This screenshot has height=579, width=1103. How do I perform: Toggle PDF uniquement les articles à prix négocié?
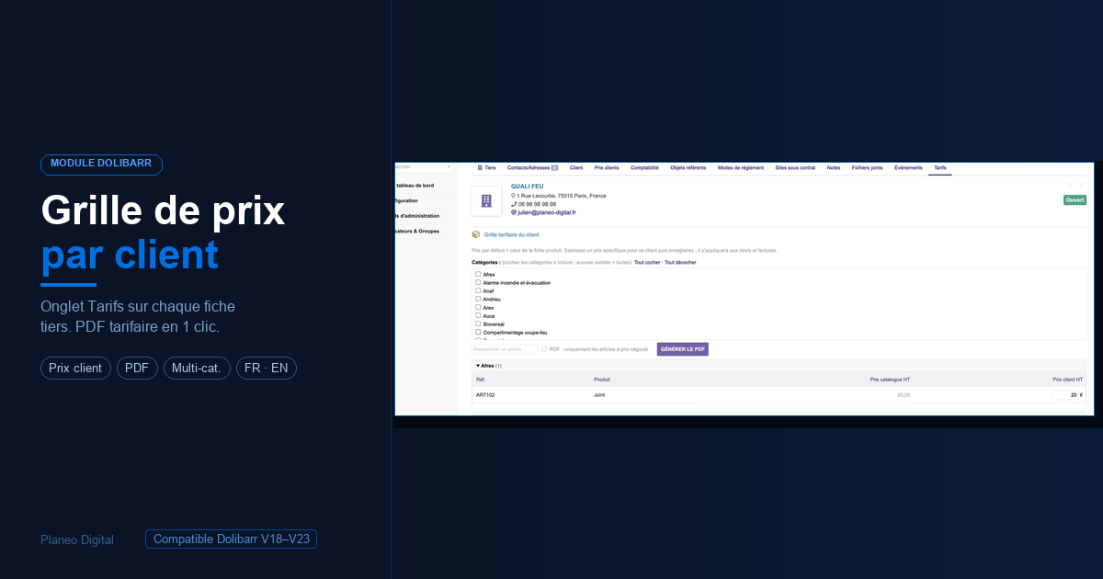coord(544,349)
